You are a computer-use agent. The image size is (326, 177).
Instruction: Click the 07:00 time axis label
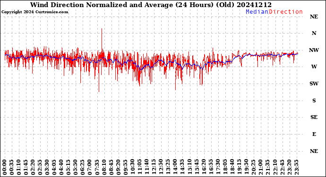[x=90, y=168]
